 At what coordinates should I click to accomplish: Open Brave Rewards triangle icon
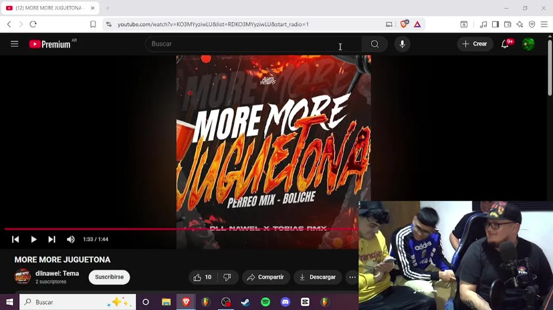click(x=417, y=25)
